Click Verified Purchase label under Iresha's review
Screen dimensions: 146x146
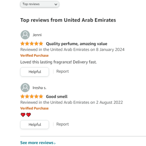34,108
